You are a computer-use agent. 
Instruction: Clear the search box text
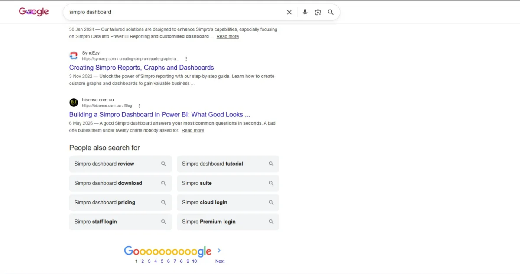click(x=289, y=12)
